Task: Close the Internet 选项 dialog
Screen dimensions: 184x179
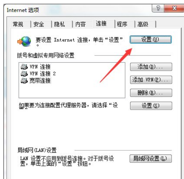Action: 174,8
